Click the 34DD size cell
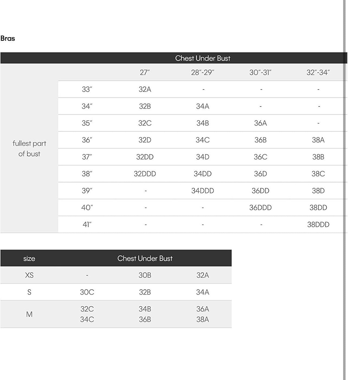This screenshot has width=348, height=380. coord(202,174)
